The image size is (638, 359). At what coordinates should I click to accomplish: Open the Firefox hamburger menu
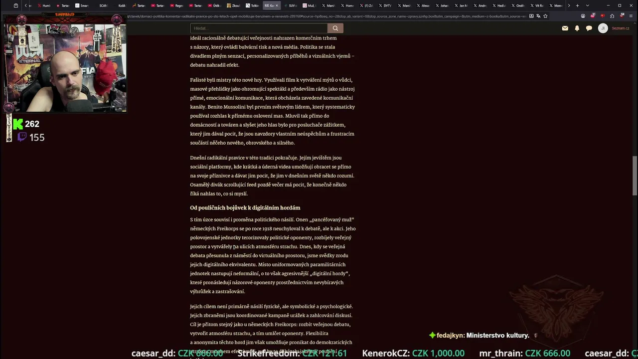coord(631,16)
